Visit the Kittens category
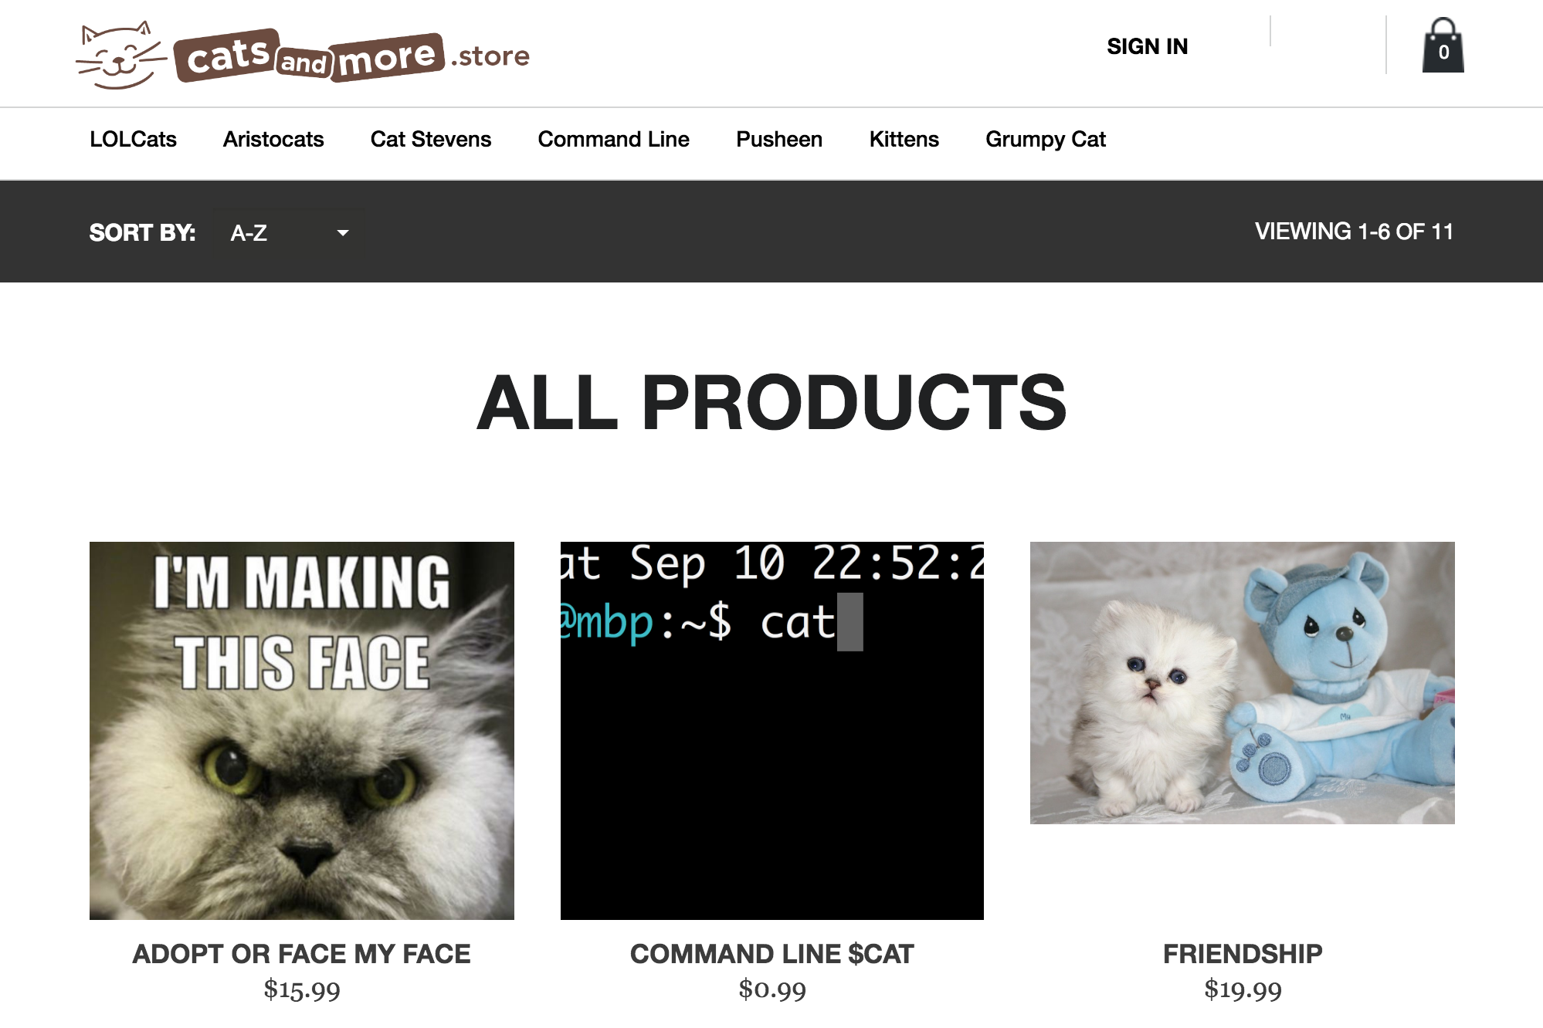The image size is (1543, 1028). [904, 139]
